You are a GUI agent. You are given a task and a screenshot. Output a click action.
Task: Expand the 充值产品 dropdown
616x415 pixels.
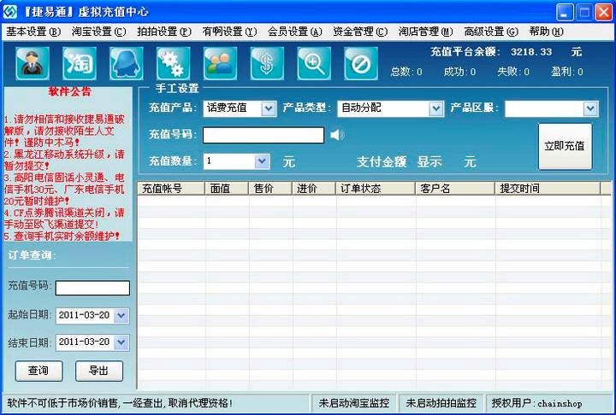269,108
